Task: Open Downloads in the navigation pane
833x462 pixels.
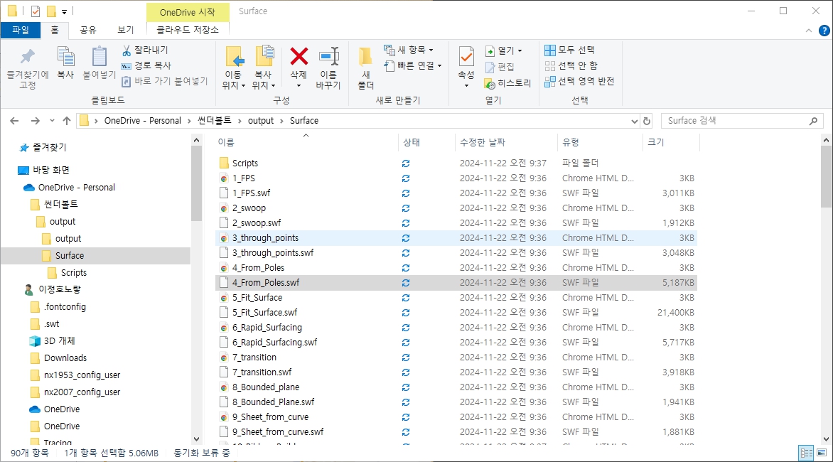Action: pyautogui.click(x=65, y=358)
